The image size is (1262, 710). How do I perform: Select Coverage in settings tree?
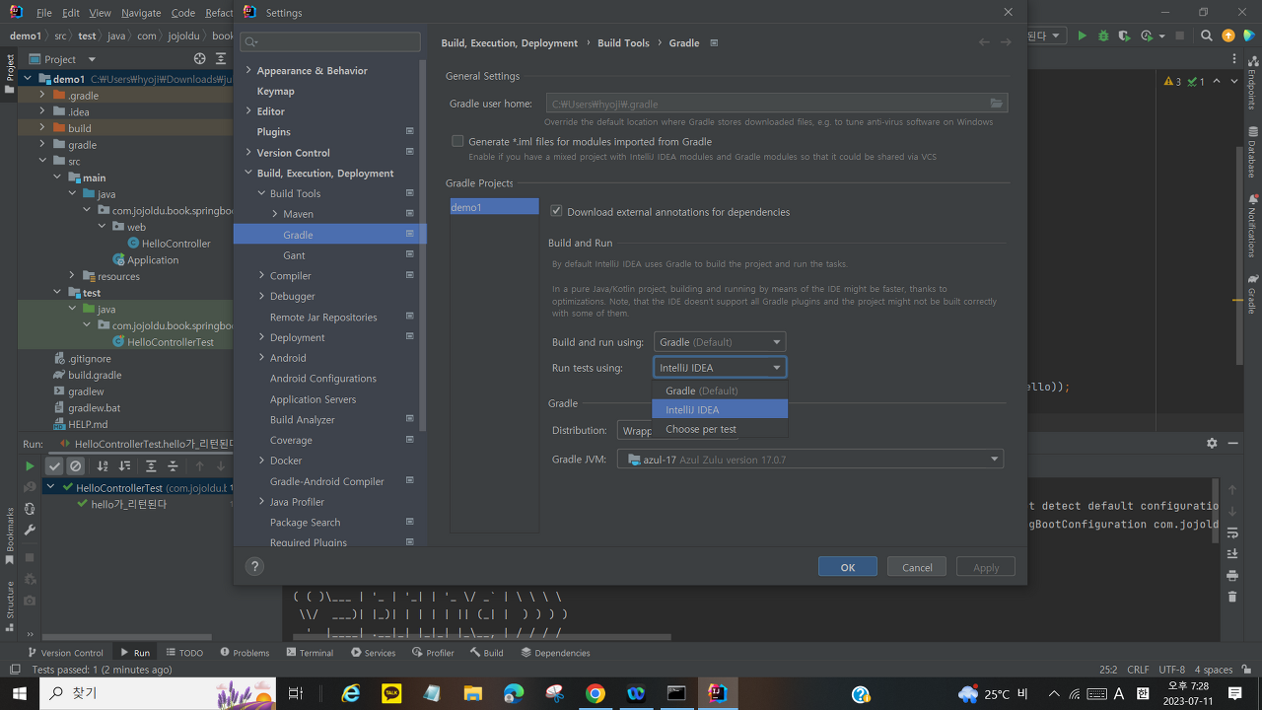291,440
